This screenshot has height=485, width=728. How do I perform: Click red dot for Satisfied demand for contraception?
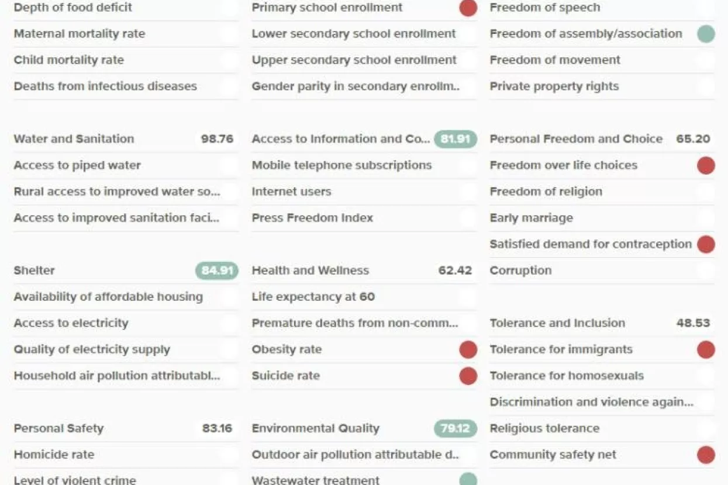tap(706, 244)
